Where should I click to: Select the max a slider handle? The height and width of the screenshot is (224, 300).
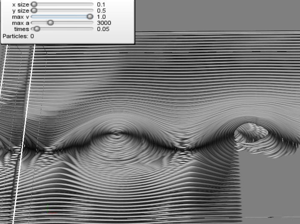pos(50,23)
